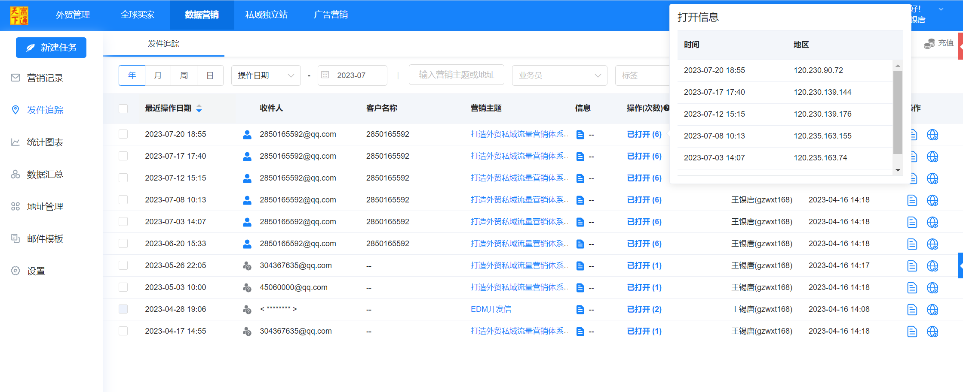Click the calendar icon in the date field

tap(325, 75)
